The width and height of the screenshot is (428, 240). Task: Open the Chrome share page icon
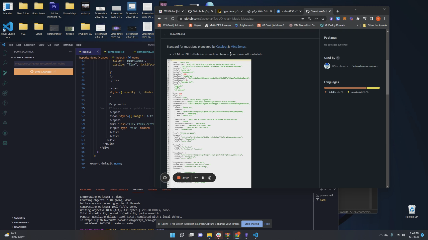316,19
